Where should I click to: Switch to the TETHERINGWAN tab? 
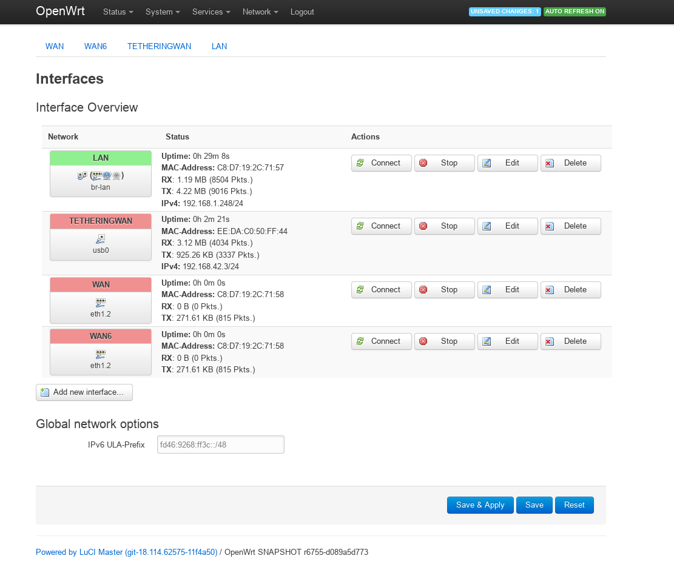(x=159, y=46)
